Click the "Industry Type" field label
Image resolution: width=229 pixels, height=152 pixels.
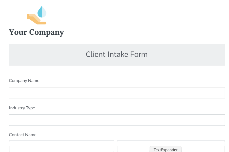(22, 108)
